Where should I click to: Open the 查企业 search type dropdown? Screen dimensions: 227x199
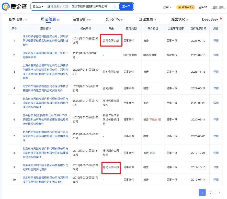(38, 7)
